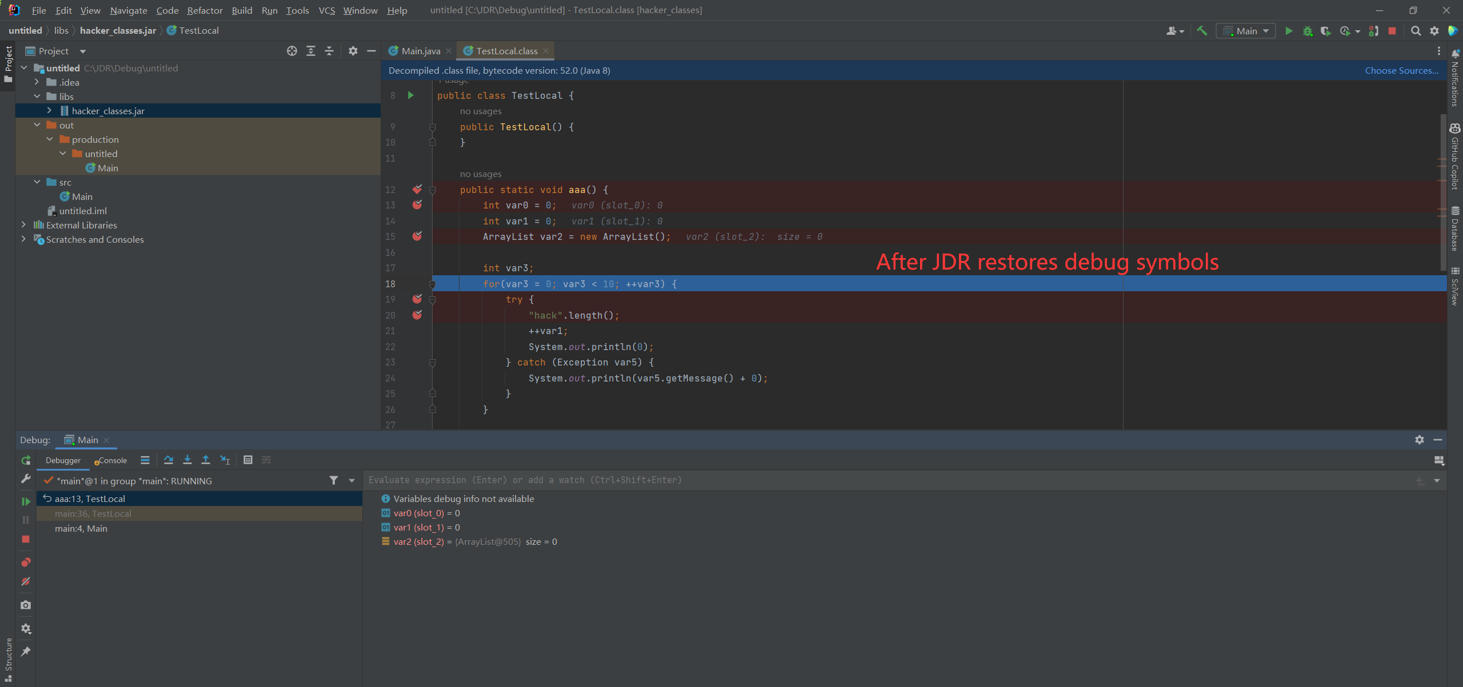1463x687 pixels.
Task: Toggle the breakpoint on line 20
Action: 417,315
